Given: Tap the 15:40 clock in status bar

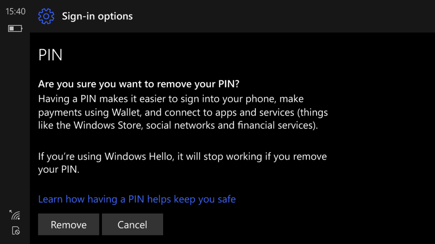Looking at the screenshot, I should pyautogui.click(x=15, y=11).
